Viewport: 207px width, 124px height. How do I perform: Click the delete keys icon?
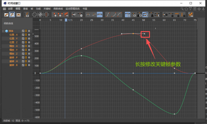point(66,15)
